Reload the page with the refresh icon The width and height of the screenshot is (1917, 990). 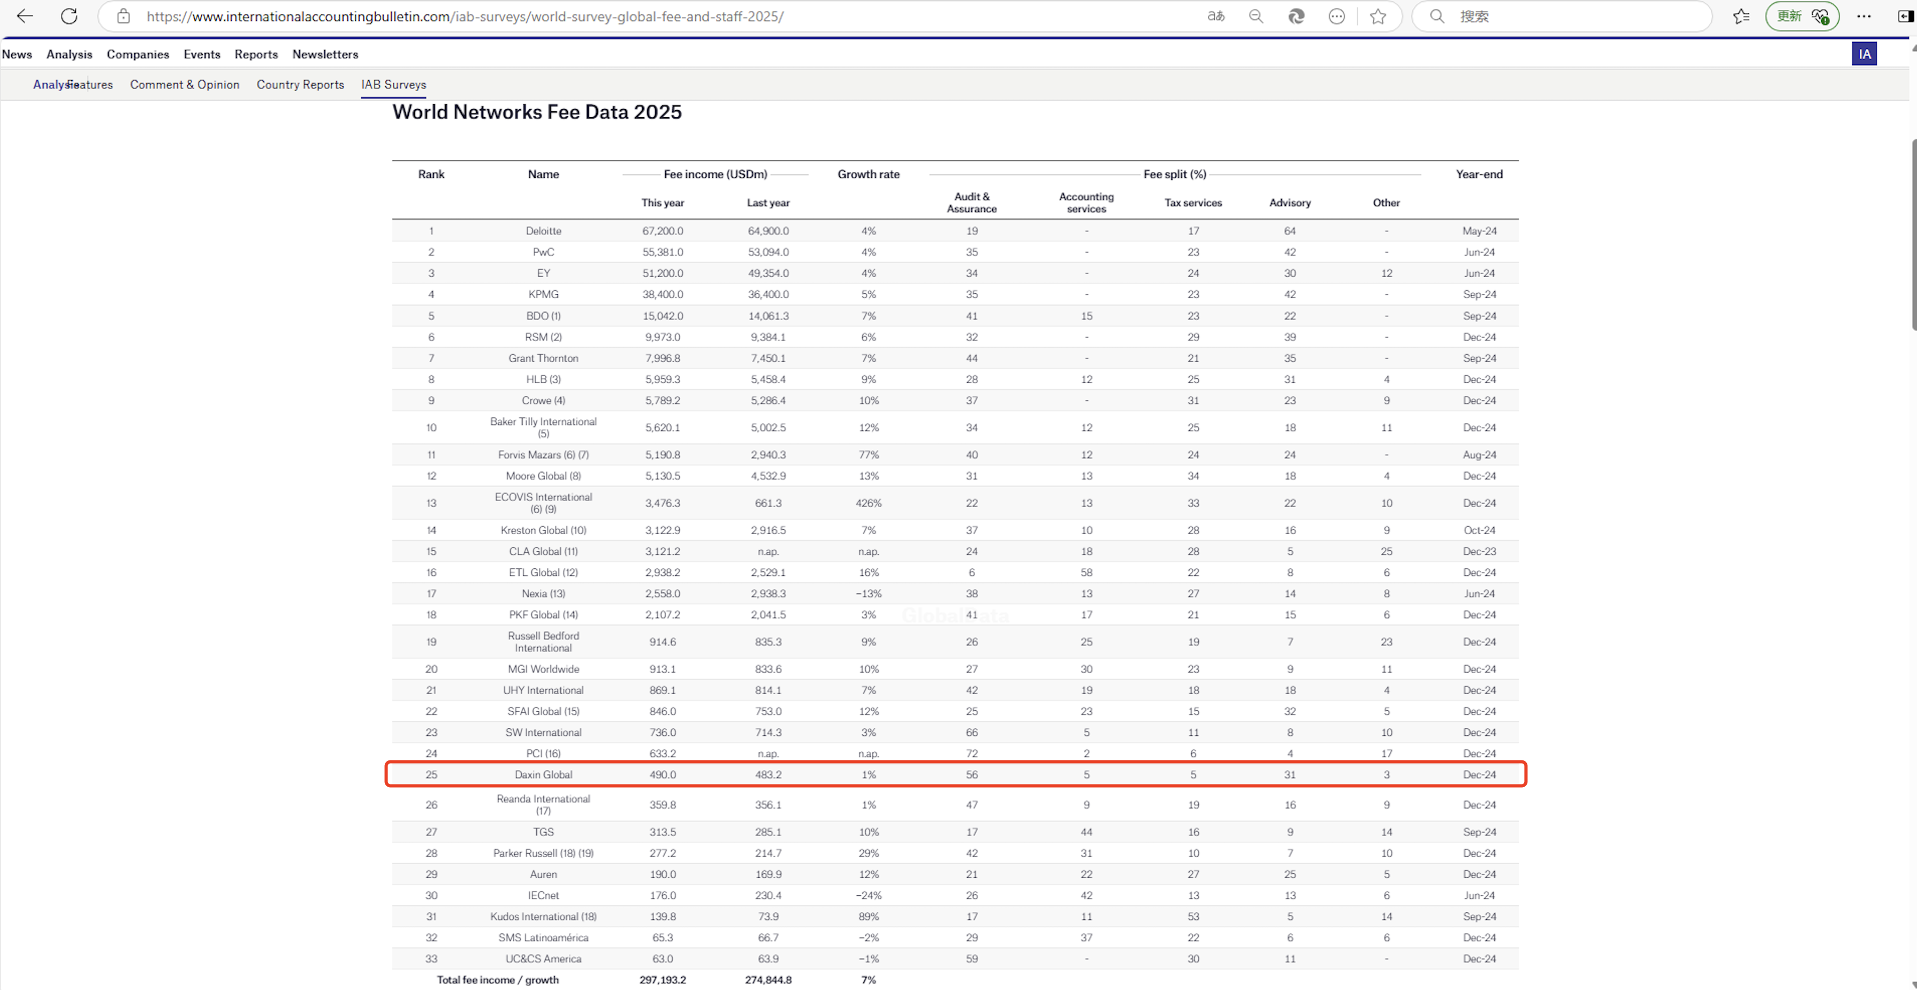point(69,16)
